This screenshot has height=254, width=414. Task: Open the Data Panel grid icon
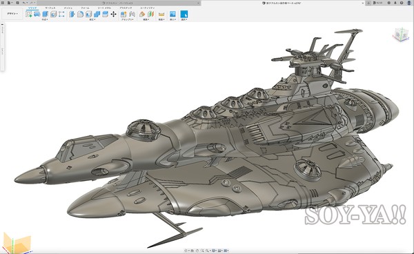[3, 3]
